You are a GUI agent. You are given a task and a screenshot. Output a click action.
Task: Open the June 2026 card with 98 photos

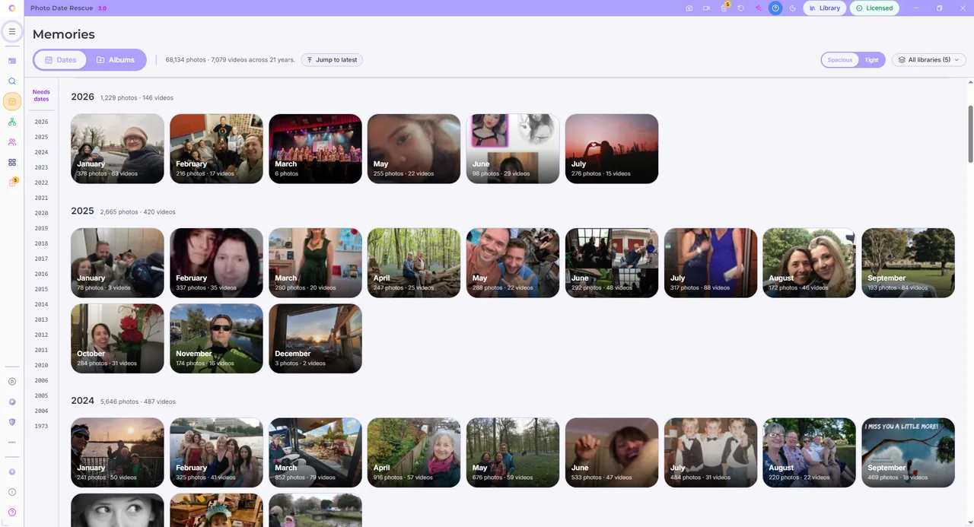click(x=513, y=148)
